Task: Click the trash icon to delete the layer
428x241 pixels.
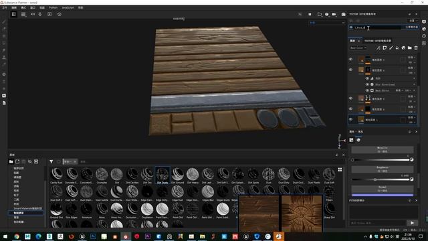Action: 416,48
